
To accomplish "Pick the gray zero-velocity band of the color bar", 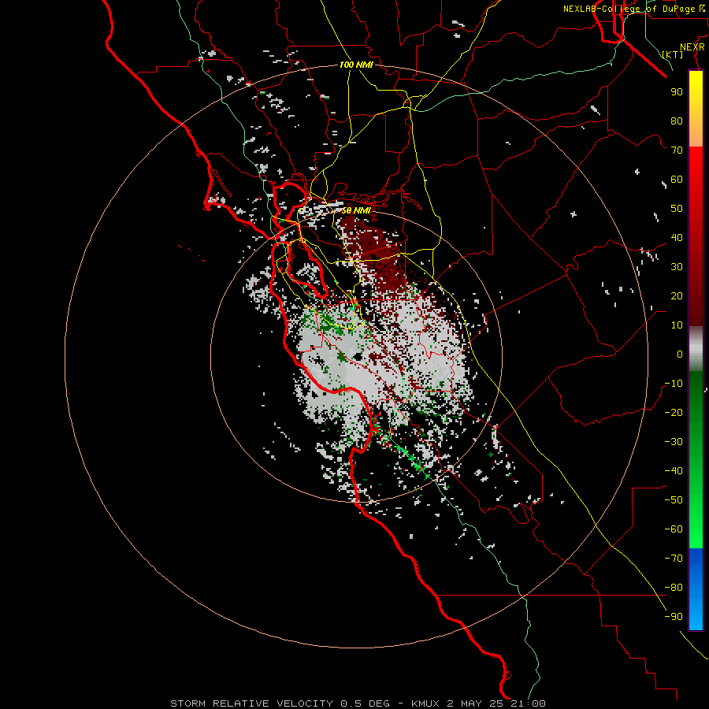I will pos(696,349).
